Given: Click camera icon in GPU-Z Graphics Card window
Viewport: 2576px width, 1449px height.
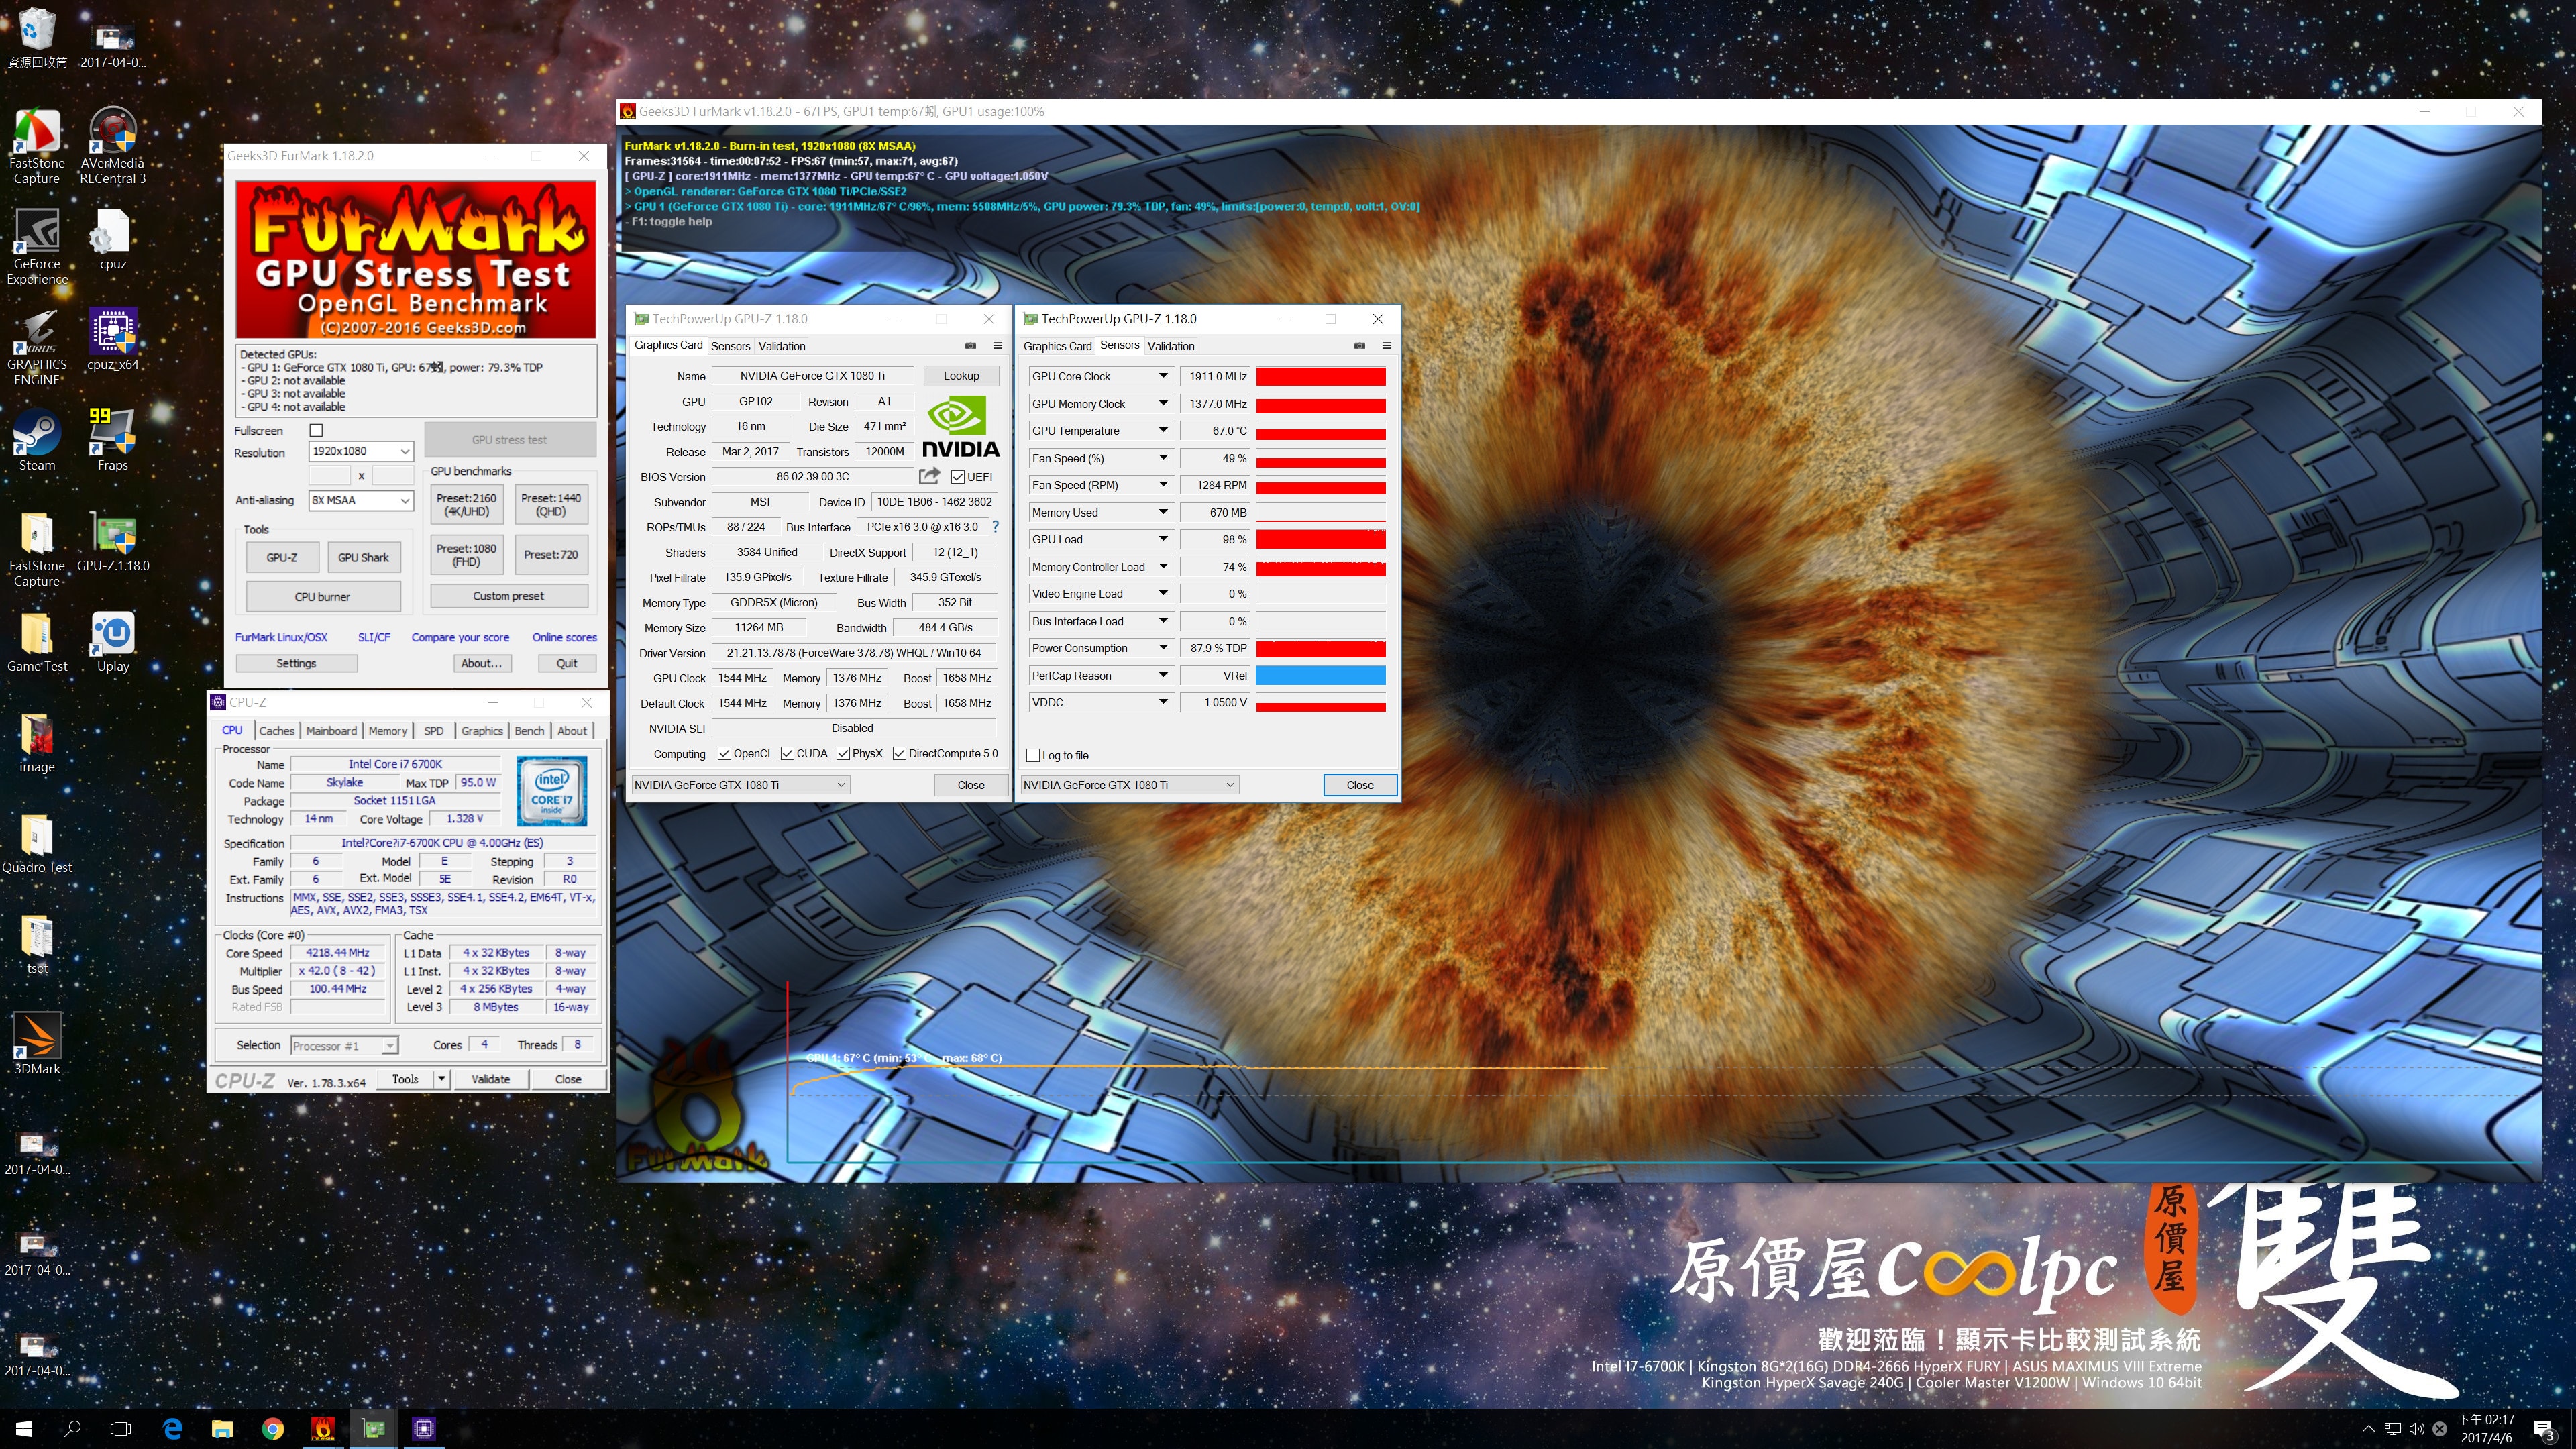Looking at the screenshot, I should tap(970, 346).
